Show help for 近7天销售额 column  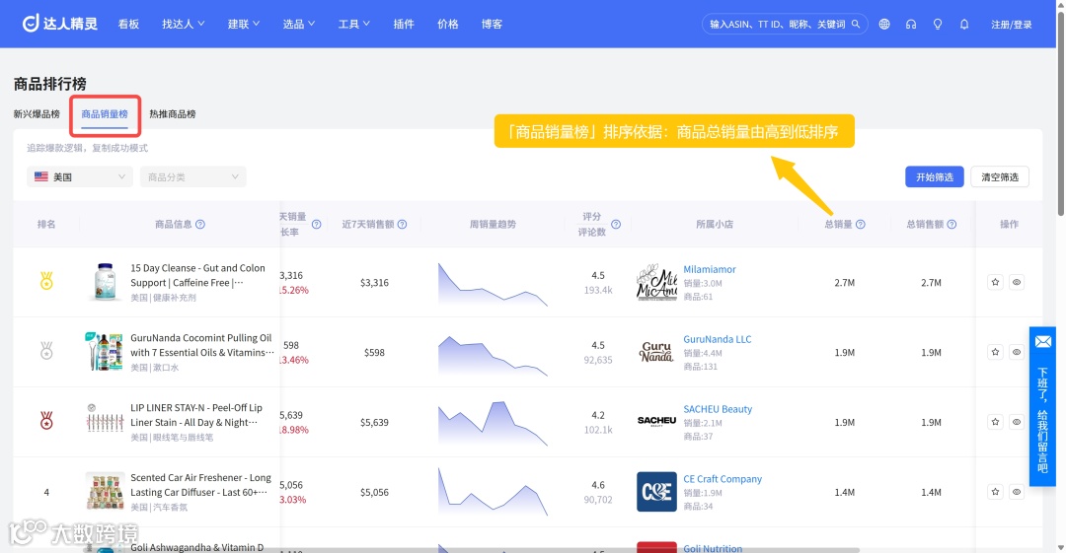[403, 224]
